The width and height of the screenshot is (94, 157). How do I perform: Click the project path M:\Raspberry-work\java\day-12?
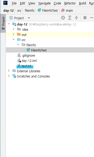click(x=52, y=24)
